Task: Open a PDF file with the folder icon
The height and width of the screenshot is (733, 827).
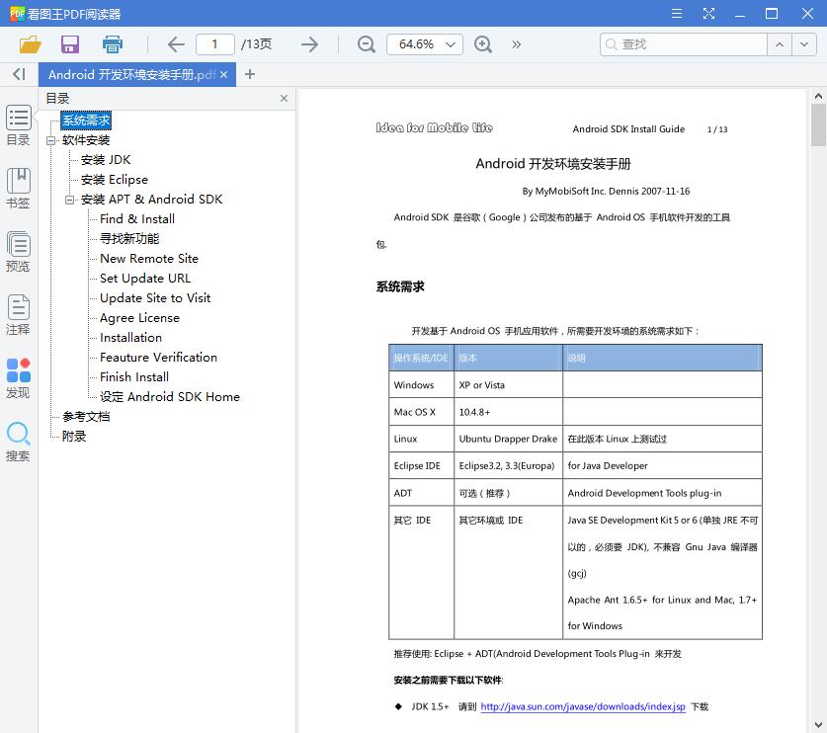Action: pyautogui.click(x=29, y=44)
